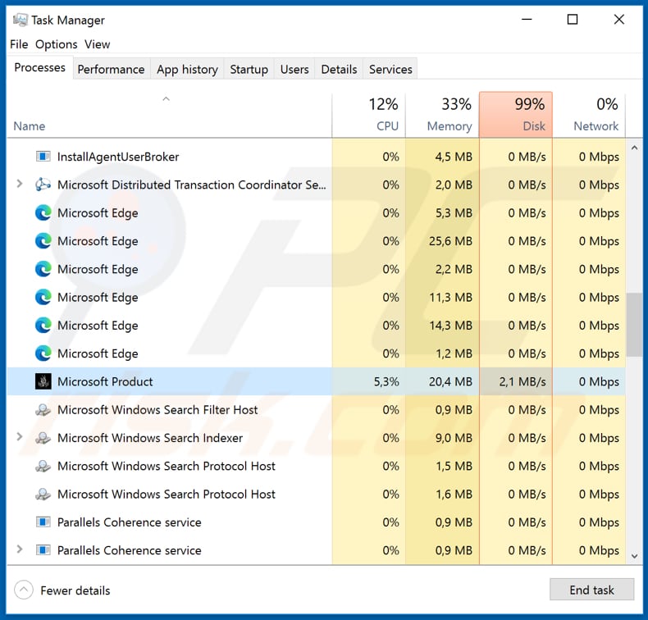
Task: Click the Windows Search Filter Host icon
Action: pos(43,410)
